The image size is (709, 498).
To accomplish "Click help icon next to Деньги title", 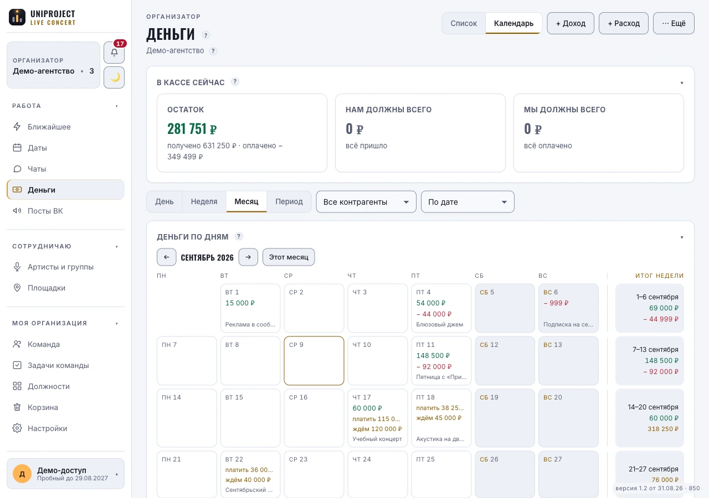I will [x=206, y=35].
